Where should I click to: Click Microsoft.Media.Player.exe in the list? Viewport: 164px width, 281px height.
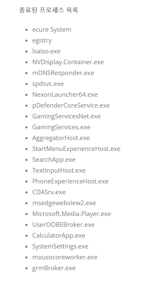[72, 214]
